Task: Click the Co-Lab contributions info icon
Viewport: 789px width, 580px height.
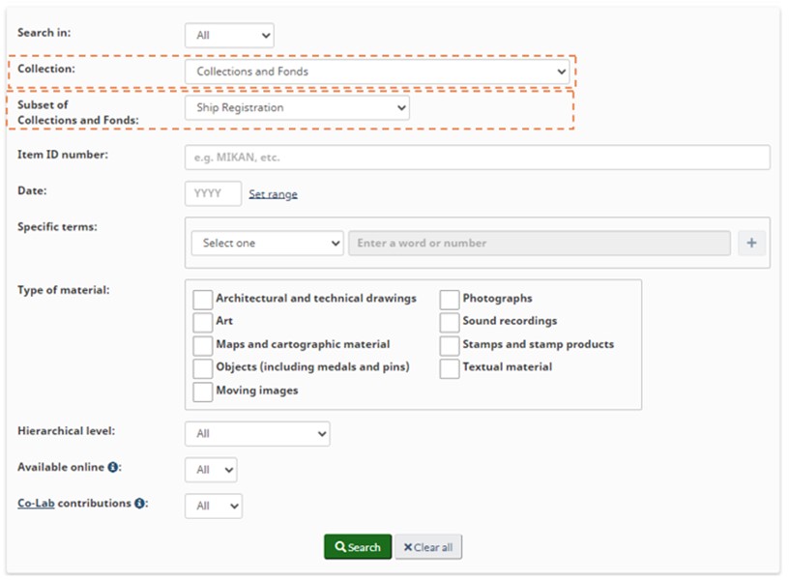Action: pos(139,504)
